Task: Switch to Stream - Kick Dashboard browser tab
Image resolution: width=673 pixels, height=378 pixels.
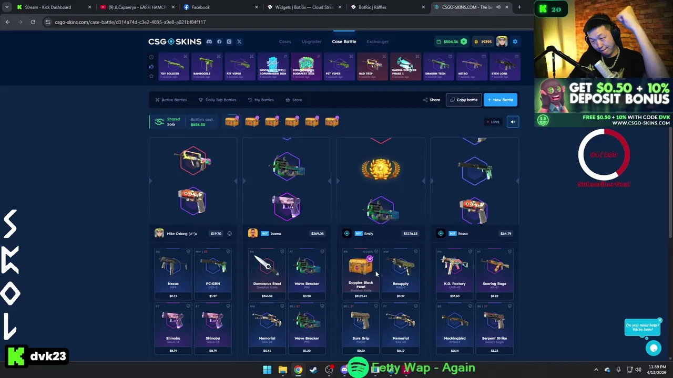Action: tap(53, 7)
